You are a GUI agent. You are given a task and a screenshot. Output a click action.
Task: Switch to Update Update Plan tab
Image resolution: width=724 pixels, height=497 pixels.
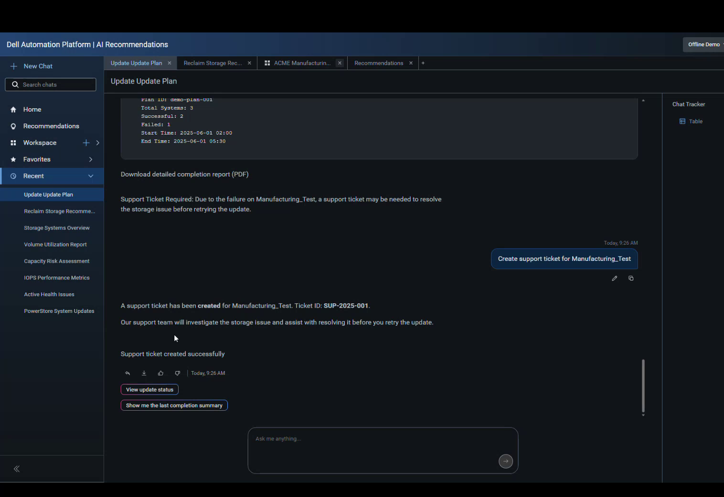point(136,63)
